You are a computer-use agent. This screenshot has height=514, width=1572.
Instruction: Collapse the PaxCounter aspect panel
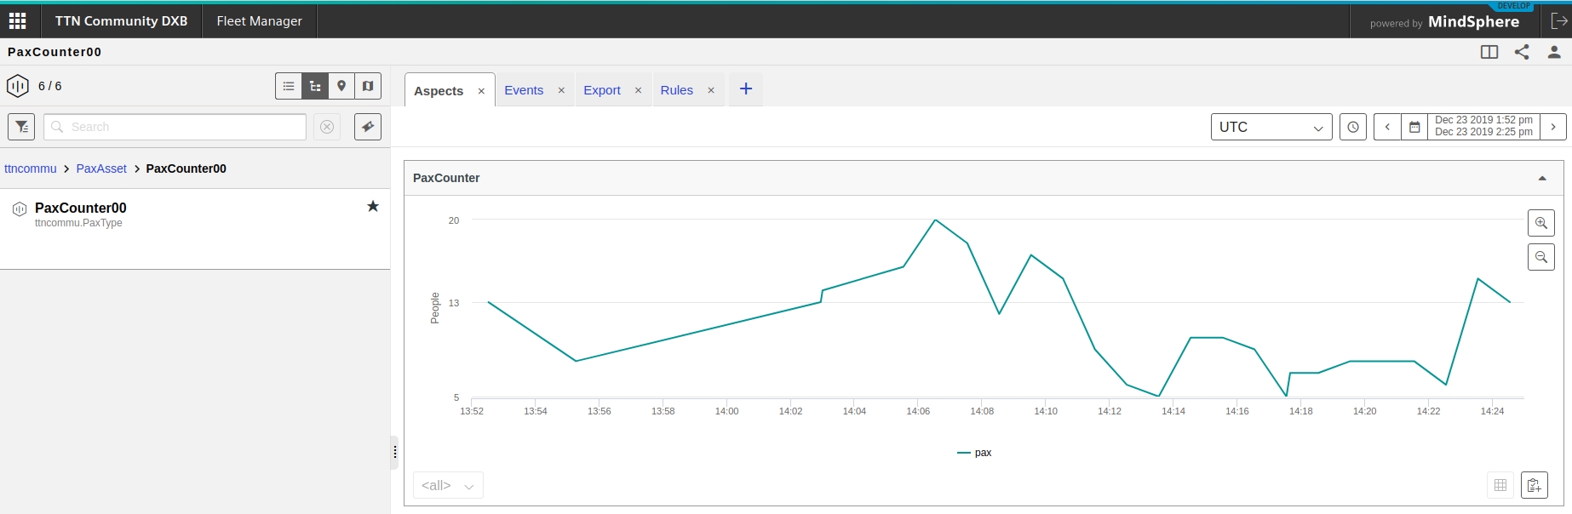[1541, 178]
